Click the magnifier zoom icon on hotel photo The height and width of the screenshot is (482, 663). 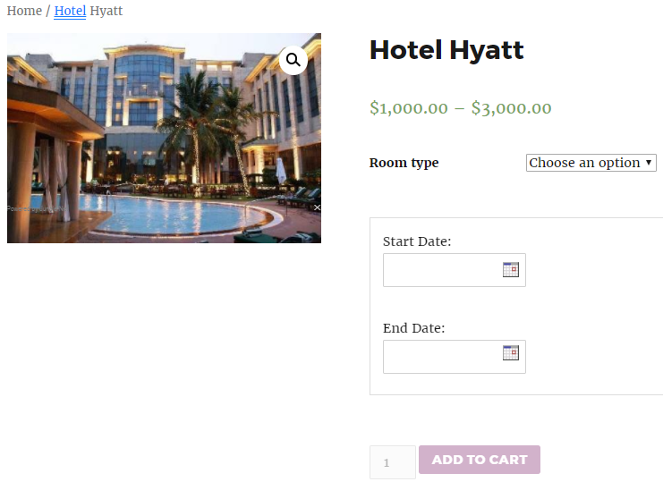tap(293, 61)
